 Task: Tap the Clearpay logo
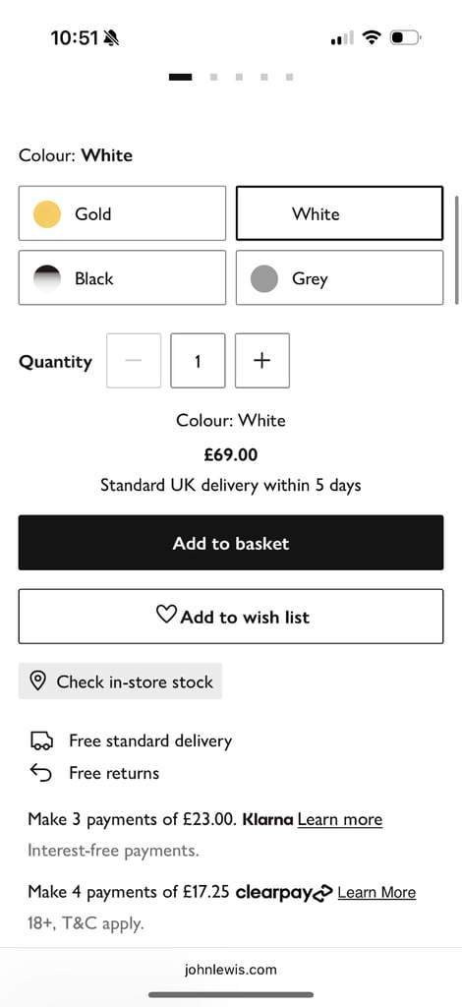point(284,892)
